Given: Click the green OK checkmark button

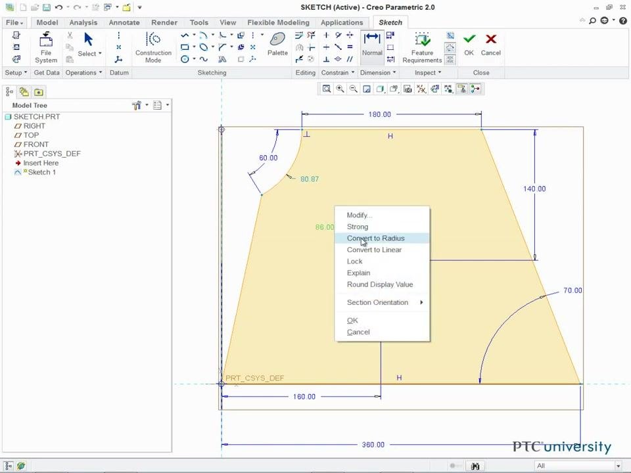Looking at the screenshot, I should tap(469, 44).
